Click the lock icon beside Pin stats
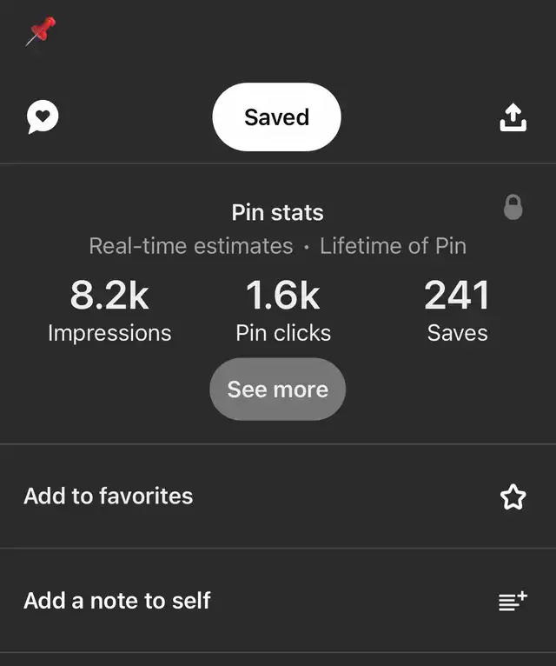Viewport: 556px width, 666px height. click(x=513, y=207)
